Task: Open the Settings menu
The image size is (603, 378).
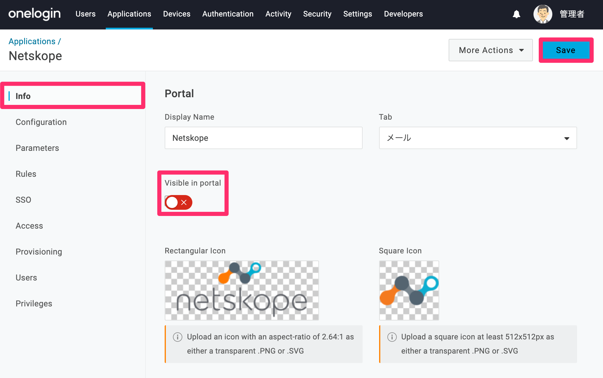Action: [358, 14]
